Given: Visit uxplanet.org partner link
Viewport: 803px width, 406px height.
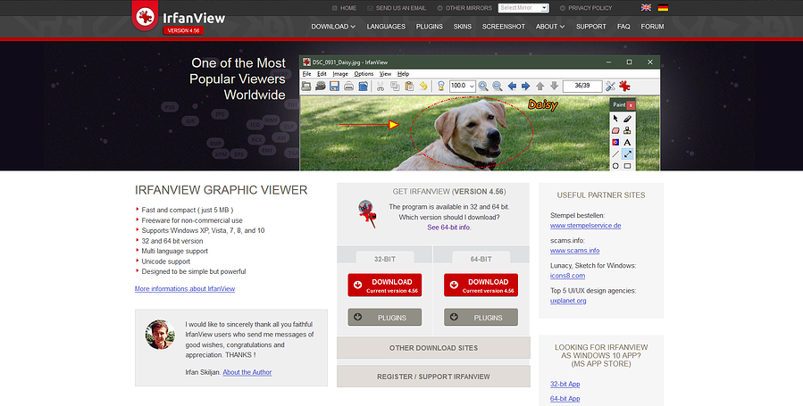Looking at the screenshot, I should coord(568,301).
